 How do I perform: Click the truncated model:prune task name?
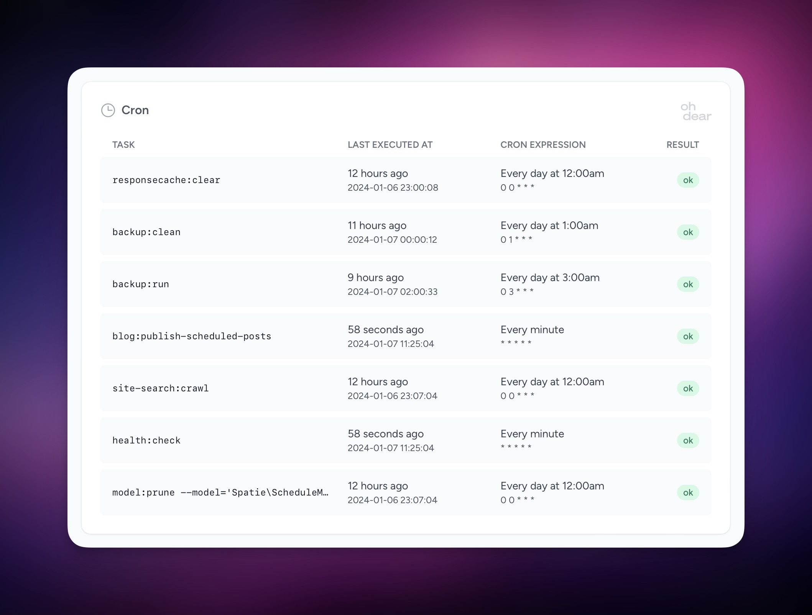[x=220, y=492]
